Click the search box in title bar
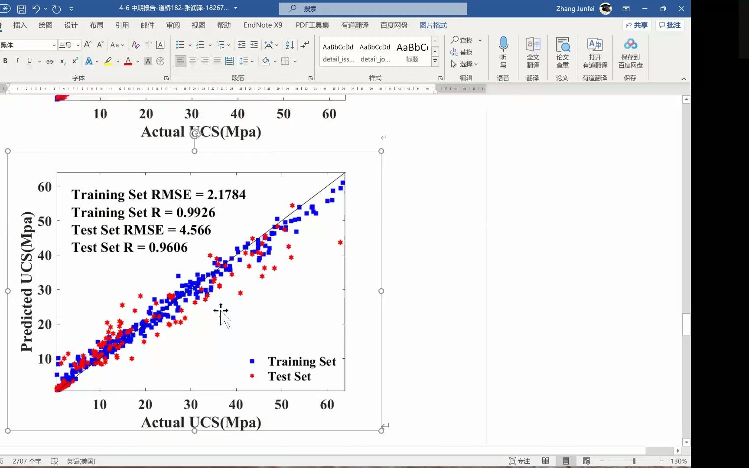749x468 pixels. pyautogui.click(x=373, y=9)
